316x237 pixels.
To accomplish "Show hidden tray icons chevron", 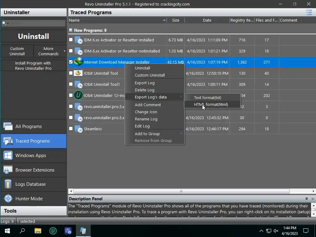I will 261,231.
